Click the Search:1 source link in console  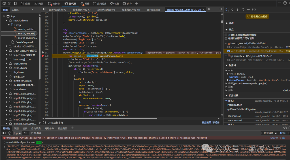[276, 138]
